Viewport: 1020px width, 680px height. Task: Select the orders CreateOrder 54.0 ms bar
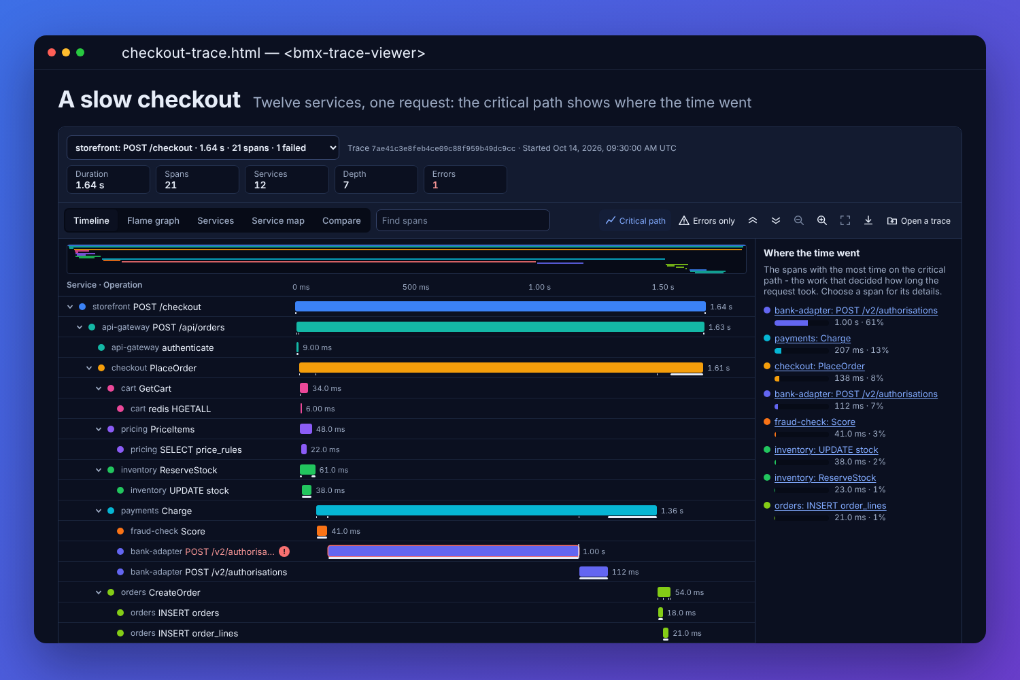[x=664, y=592]
